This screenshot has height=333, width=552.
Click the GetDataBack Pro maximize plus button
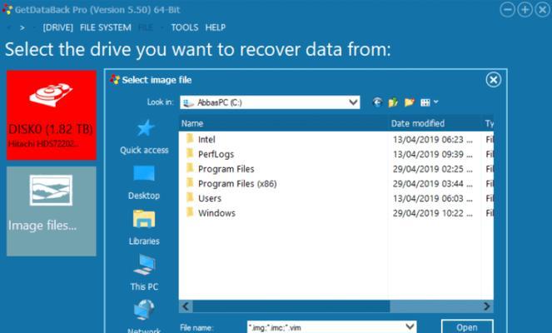[x=525, y=10]
